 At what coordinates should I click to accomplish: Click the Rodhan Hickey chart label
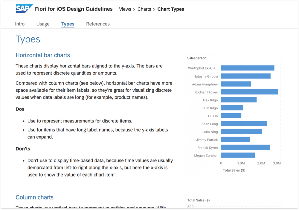pyautogui.click(x=206, y=92)
